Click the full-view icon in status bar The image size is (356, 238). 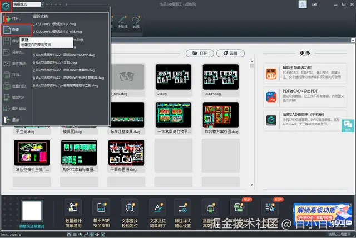102,235
